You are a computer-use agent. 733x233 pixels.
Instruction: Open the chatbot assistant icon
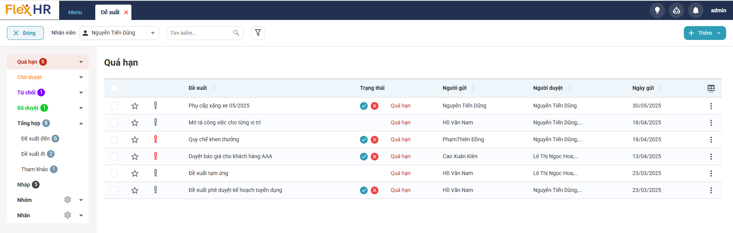pos(677,10)
